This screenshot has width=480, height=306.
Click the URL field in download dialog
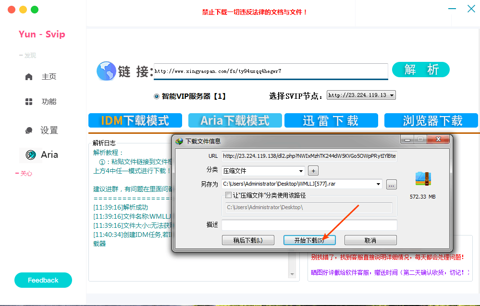point(309,156)
